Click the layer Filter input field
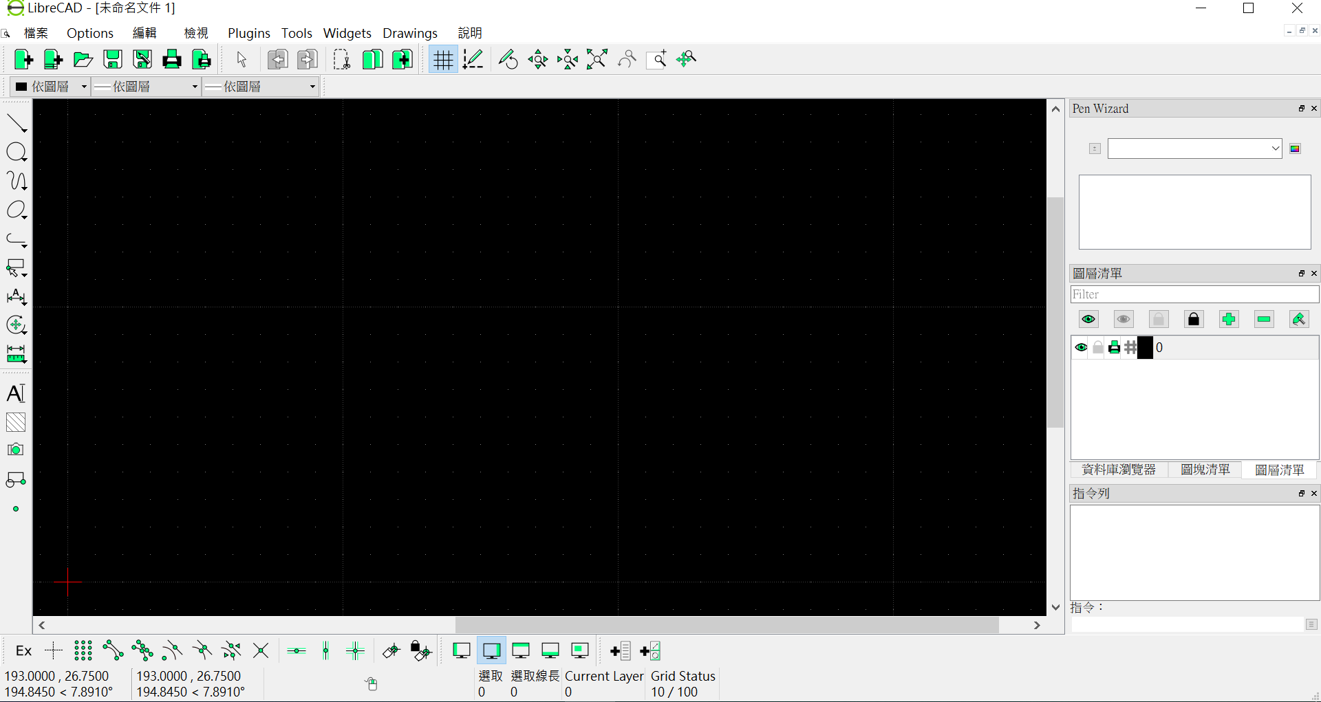This screenshot has width=1321, height=702. [x=1195, y=294]
